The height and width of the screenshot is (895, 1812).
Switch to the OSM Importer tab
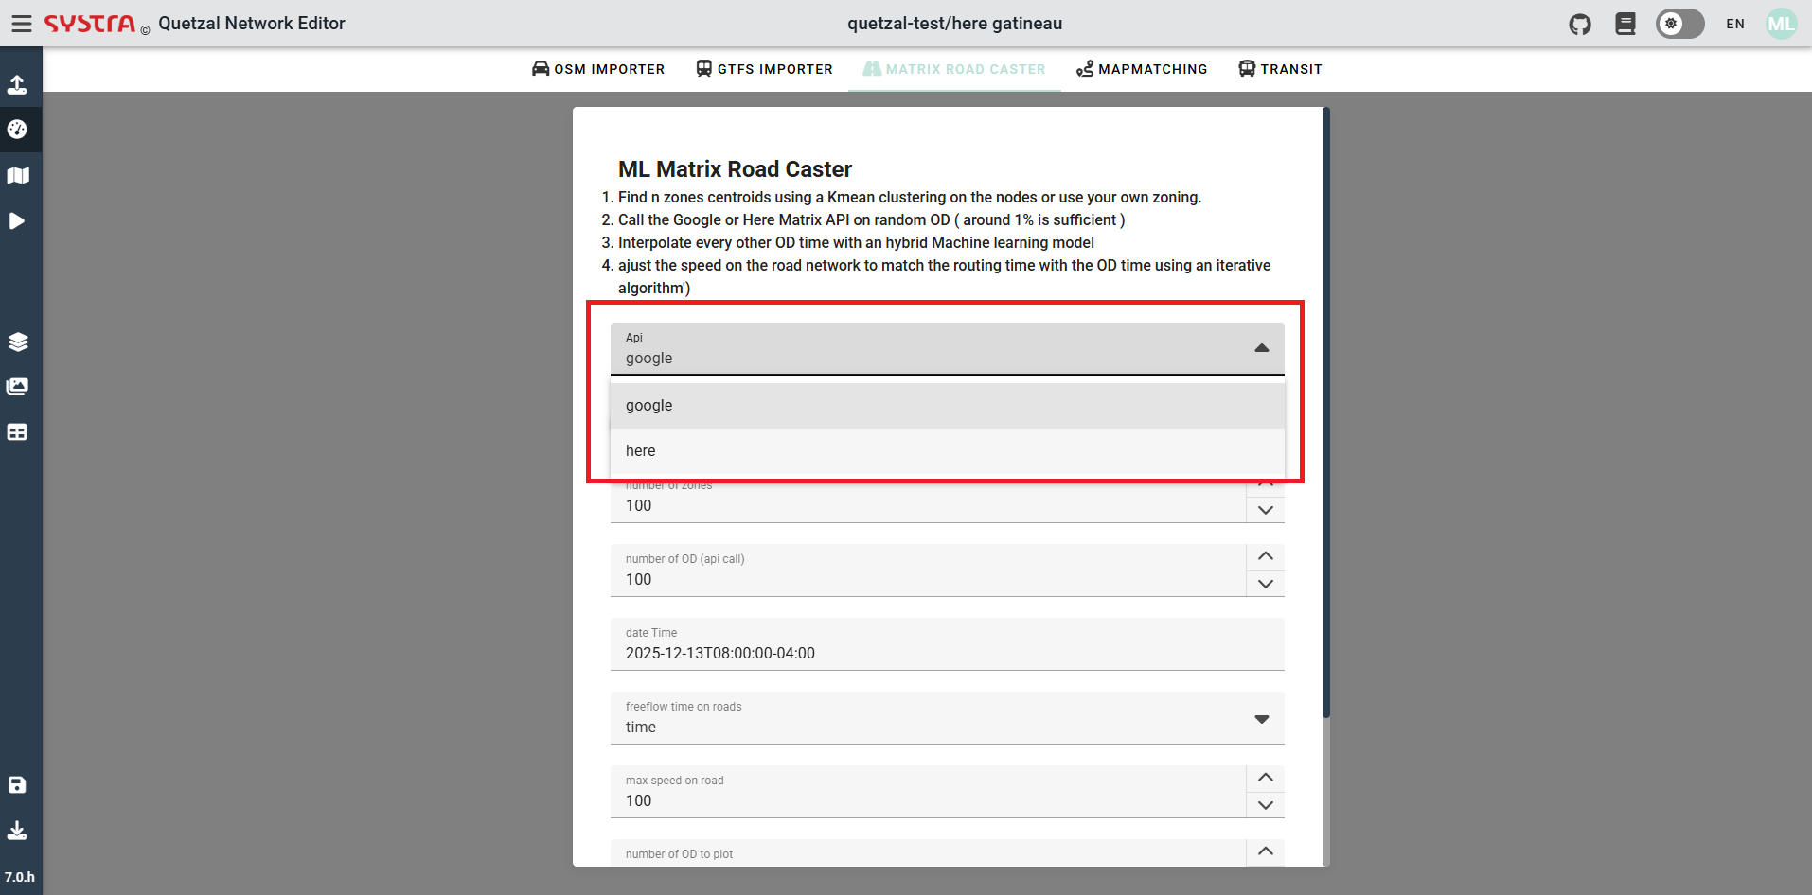click(598, 69)
